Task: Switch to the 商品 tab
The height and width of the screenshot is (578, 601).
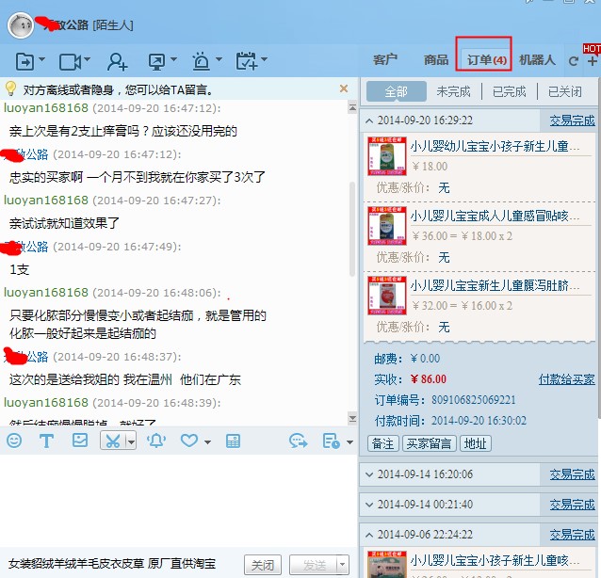Action: [436, 59]
